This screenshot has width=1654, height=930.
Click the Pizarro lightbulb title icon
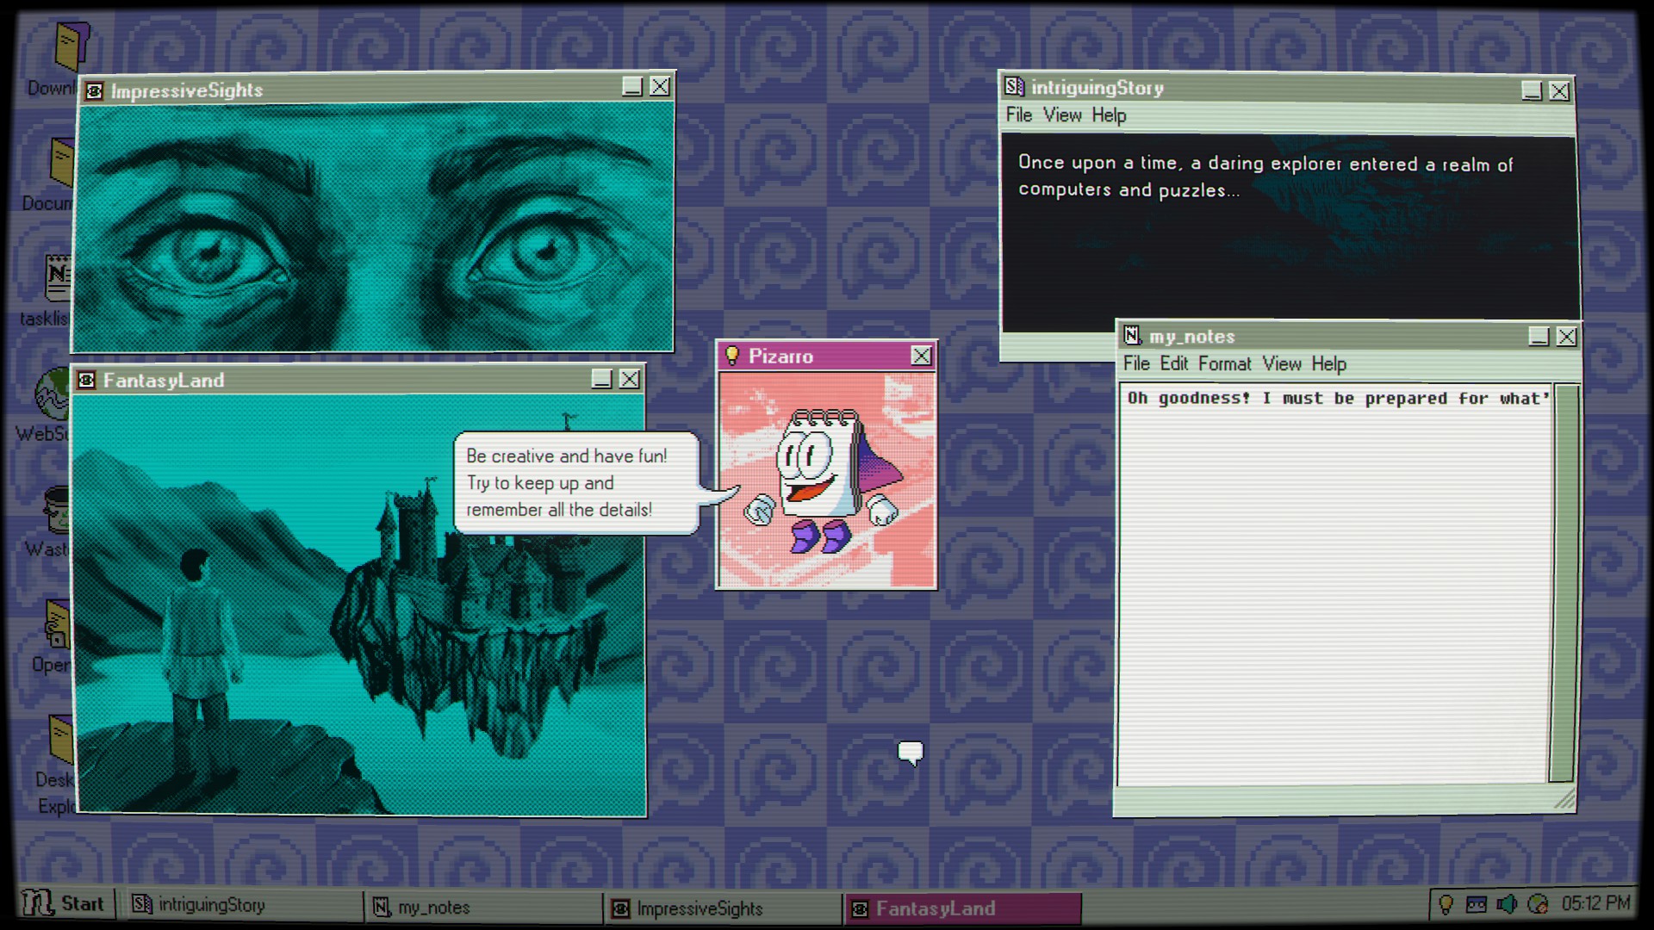(732, 355)
